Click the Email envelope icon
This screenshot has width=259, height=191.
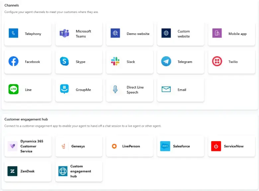[x=166, y=89]
